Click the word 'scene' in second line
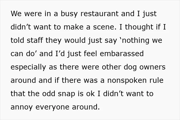Image resolution: width=180 pixels, height=120 pixels. (104, 27)
